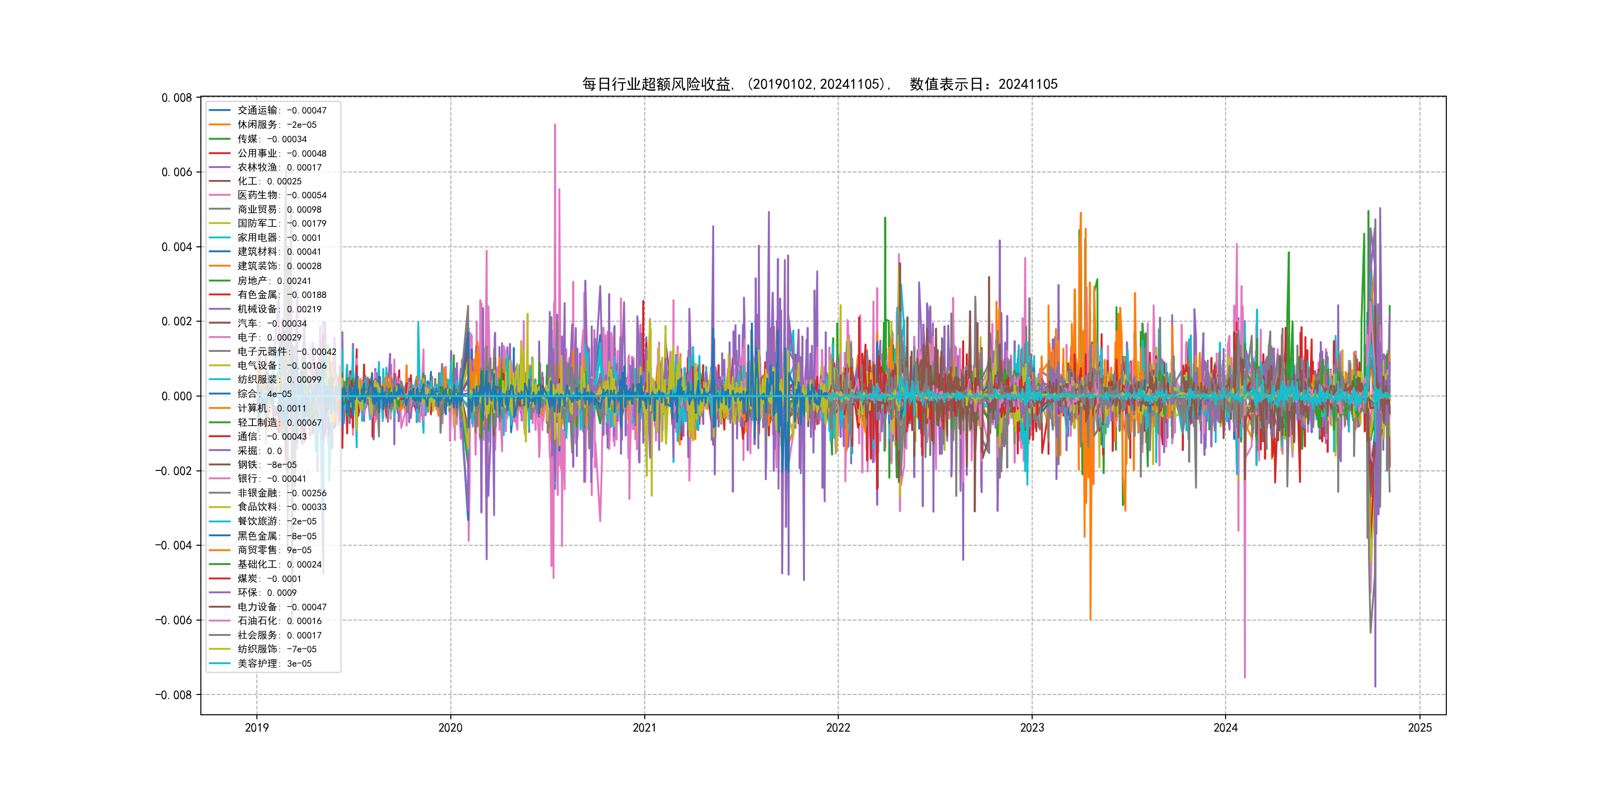The image size is (1607, 803).
Task: Click the 0.008 y-axis tick label
Action: pyautogui.click(x=177, y=98)
